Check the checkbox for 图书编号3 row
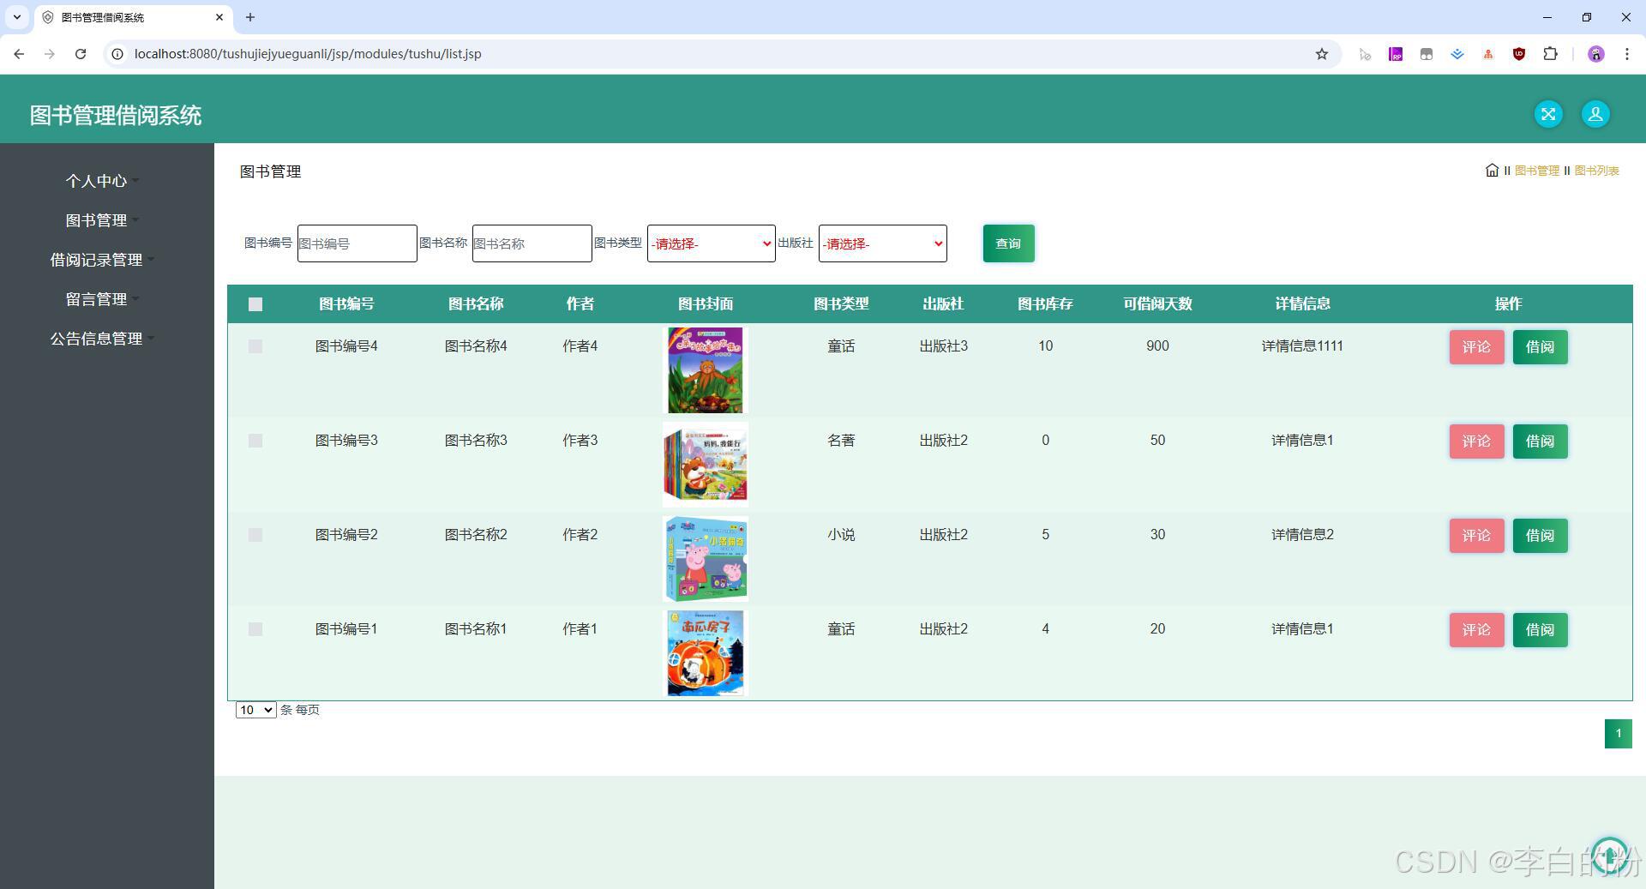This screenshot has width=1646, height=889. point(255,441)
